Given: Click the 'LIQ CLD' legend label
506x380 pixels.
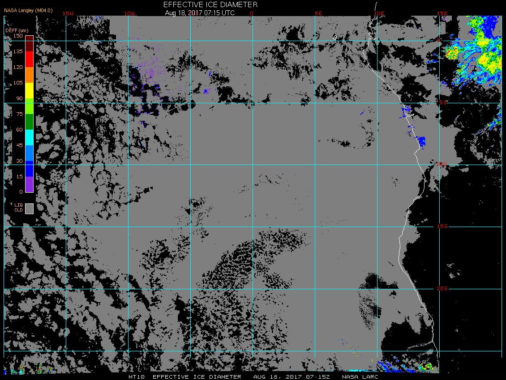Looking at the screenshot, I should click(x=18, y=207).
